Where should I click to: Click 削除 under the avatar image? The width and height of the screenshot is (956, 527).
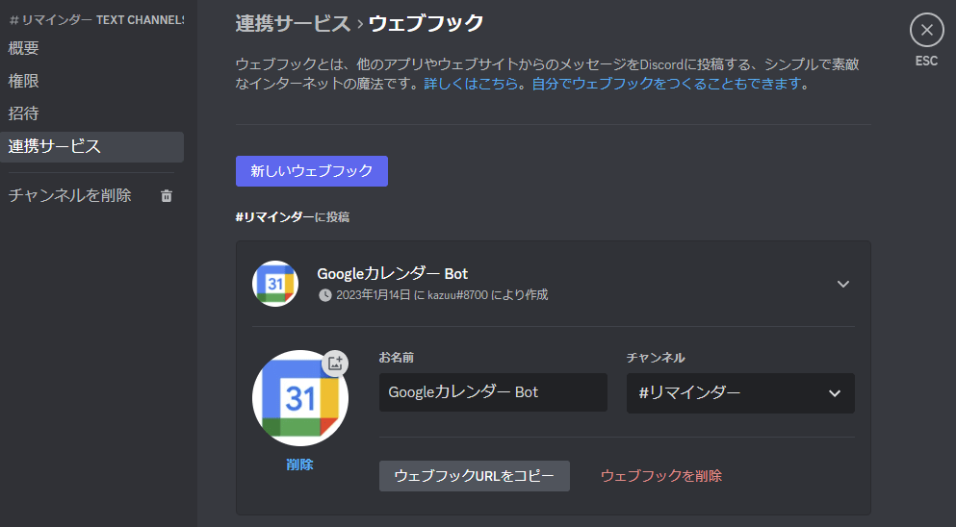pos(299,464)
